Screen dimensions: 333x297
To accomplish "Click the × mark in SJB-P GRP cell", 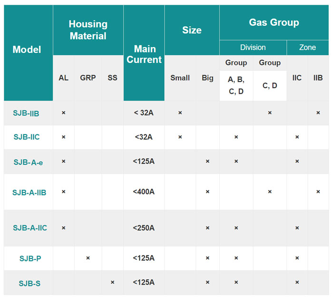I will (x=88, y=258).
